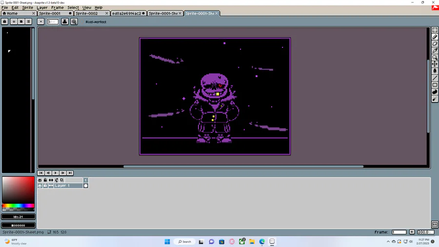439x247 pixels.
Task: Click the palette lock edit-mode icon
Action: coord(5,21)
